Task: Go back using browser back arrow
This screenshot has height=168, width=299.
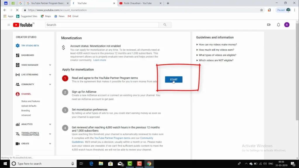Action: 5,10
